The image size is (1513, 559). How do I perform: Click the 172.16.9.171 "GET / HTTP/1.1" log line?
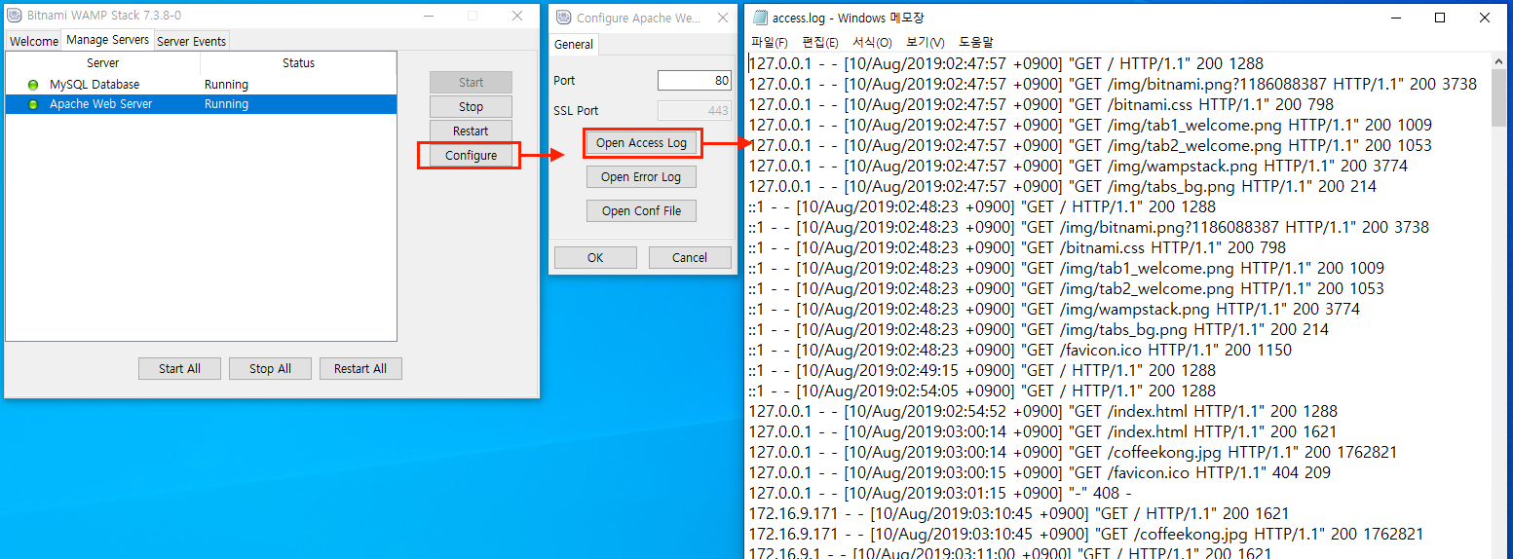(1018, 513)
